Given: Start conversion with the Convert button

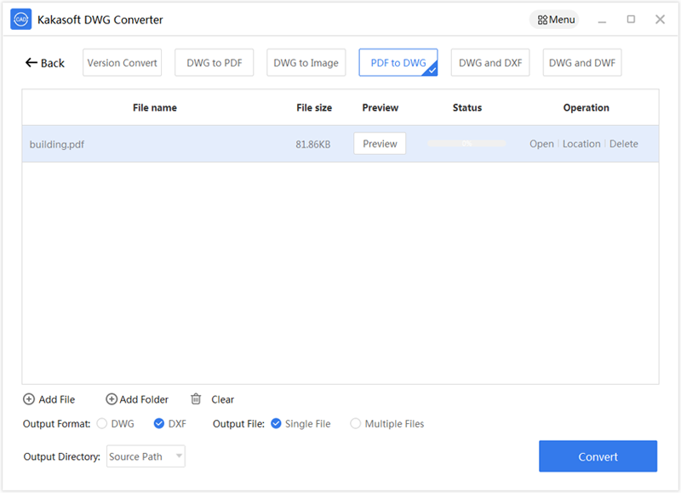Looking at the screenshot, I should (x=598, y=456).
